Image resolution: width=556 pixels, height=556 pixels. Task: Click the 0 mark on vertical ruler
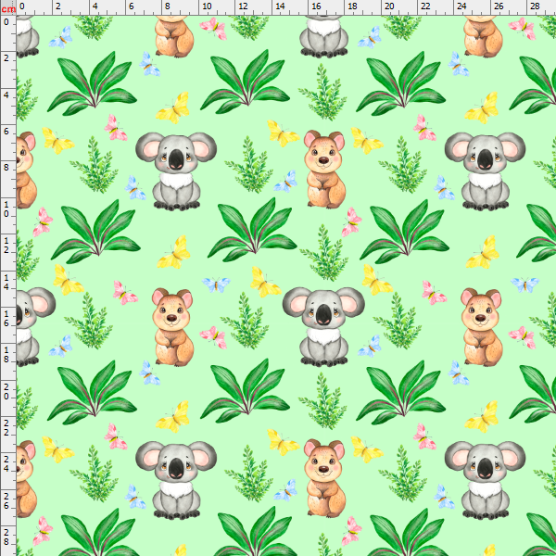pyautogui.click(x=6, y=22)
